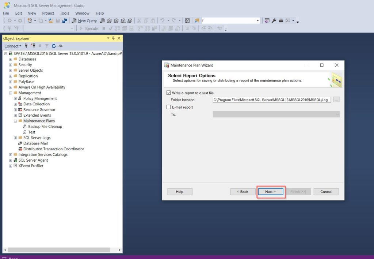Viewport: 374px width, 259px height.
Task: Click the Back button in wizard
Action: coord(243,192)
